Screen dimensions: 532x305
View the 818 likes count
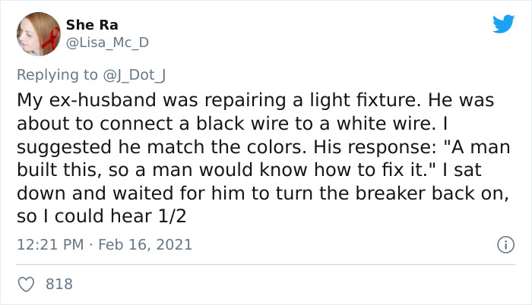[x=59, y=285]
